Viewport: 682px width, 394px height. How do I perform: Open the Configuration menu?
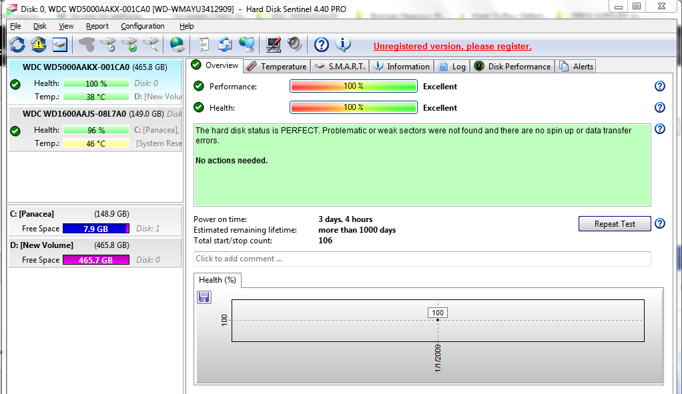coord(143,26)
